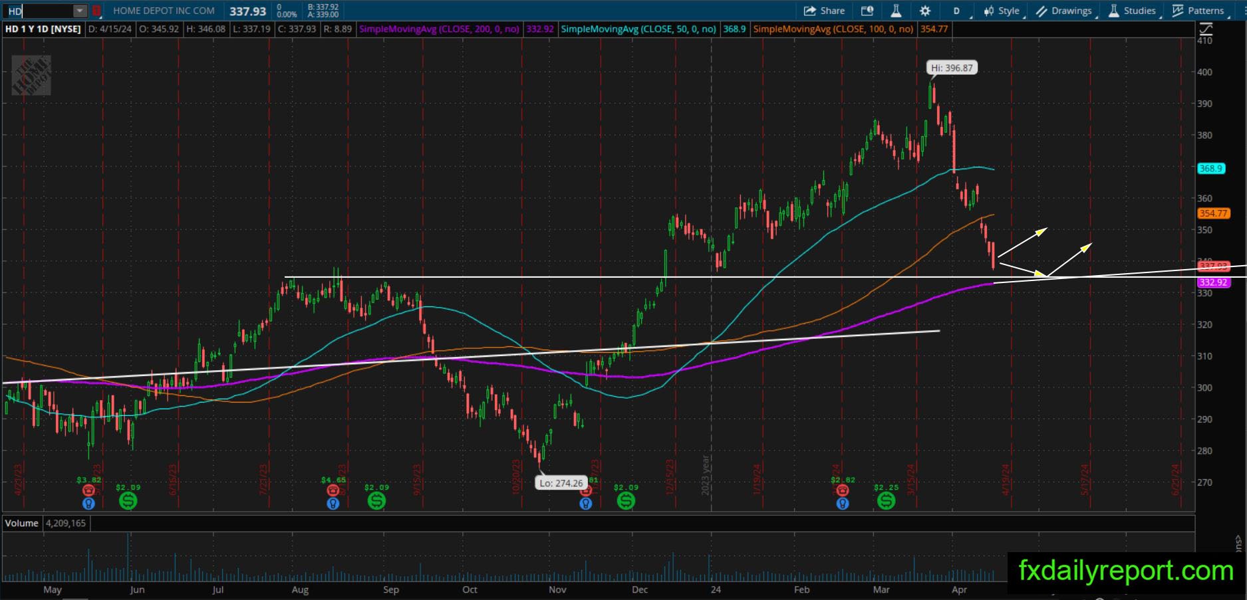
Task: Click the B: 337.92 bid quote
Action: pos(323,7)
